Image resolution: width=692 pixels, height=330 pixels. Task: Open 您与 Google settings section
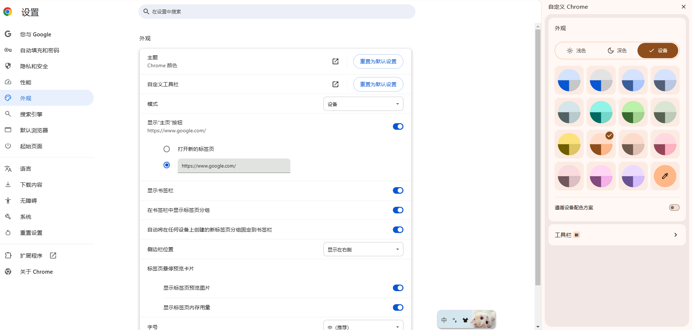click(47, 34)
